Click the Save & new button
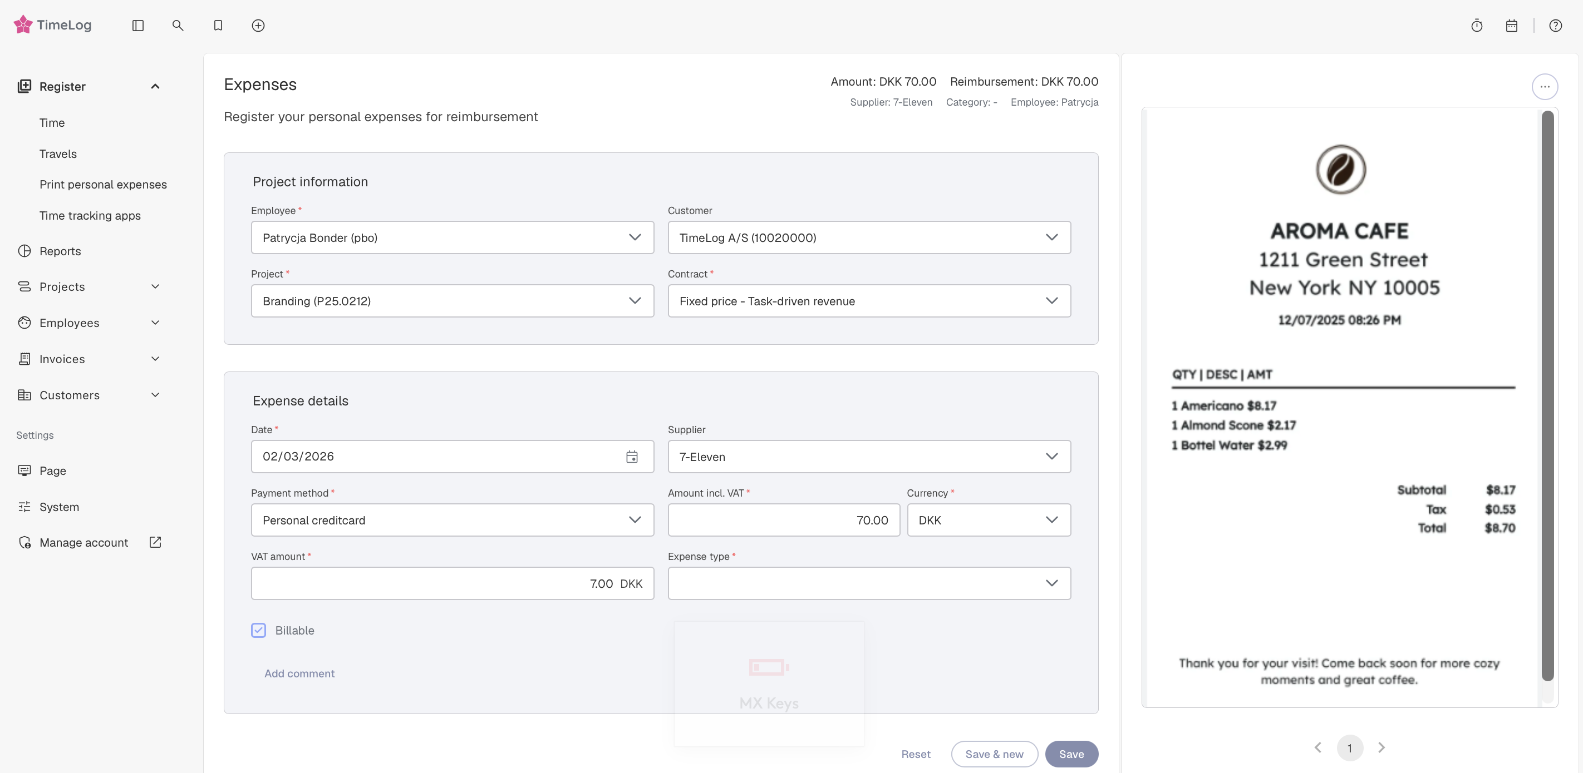 coord(994,754)
